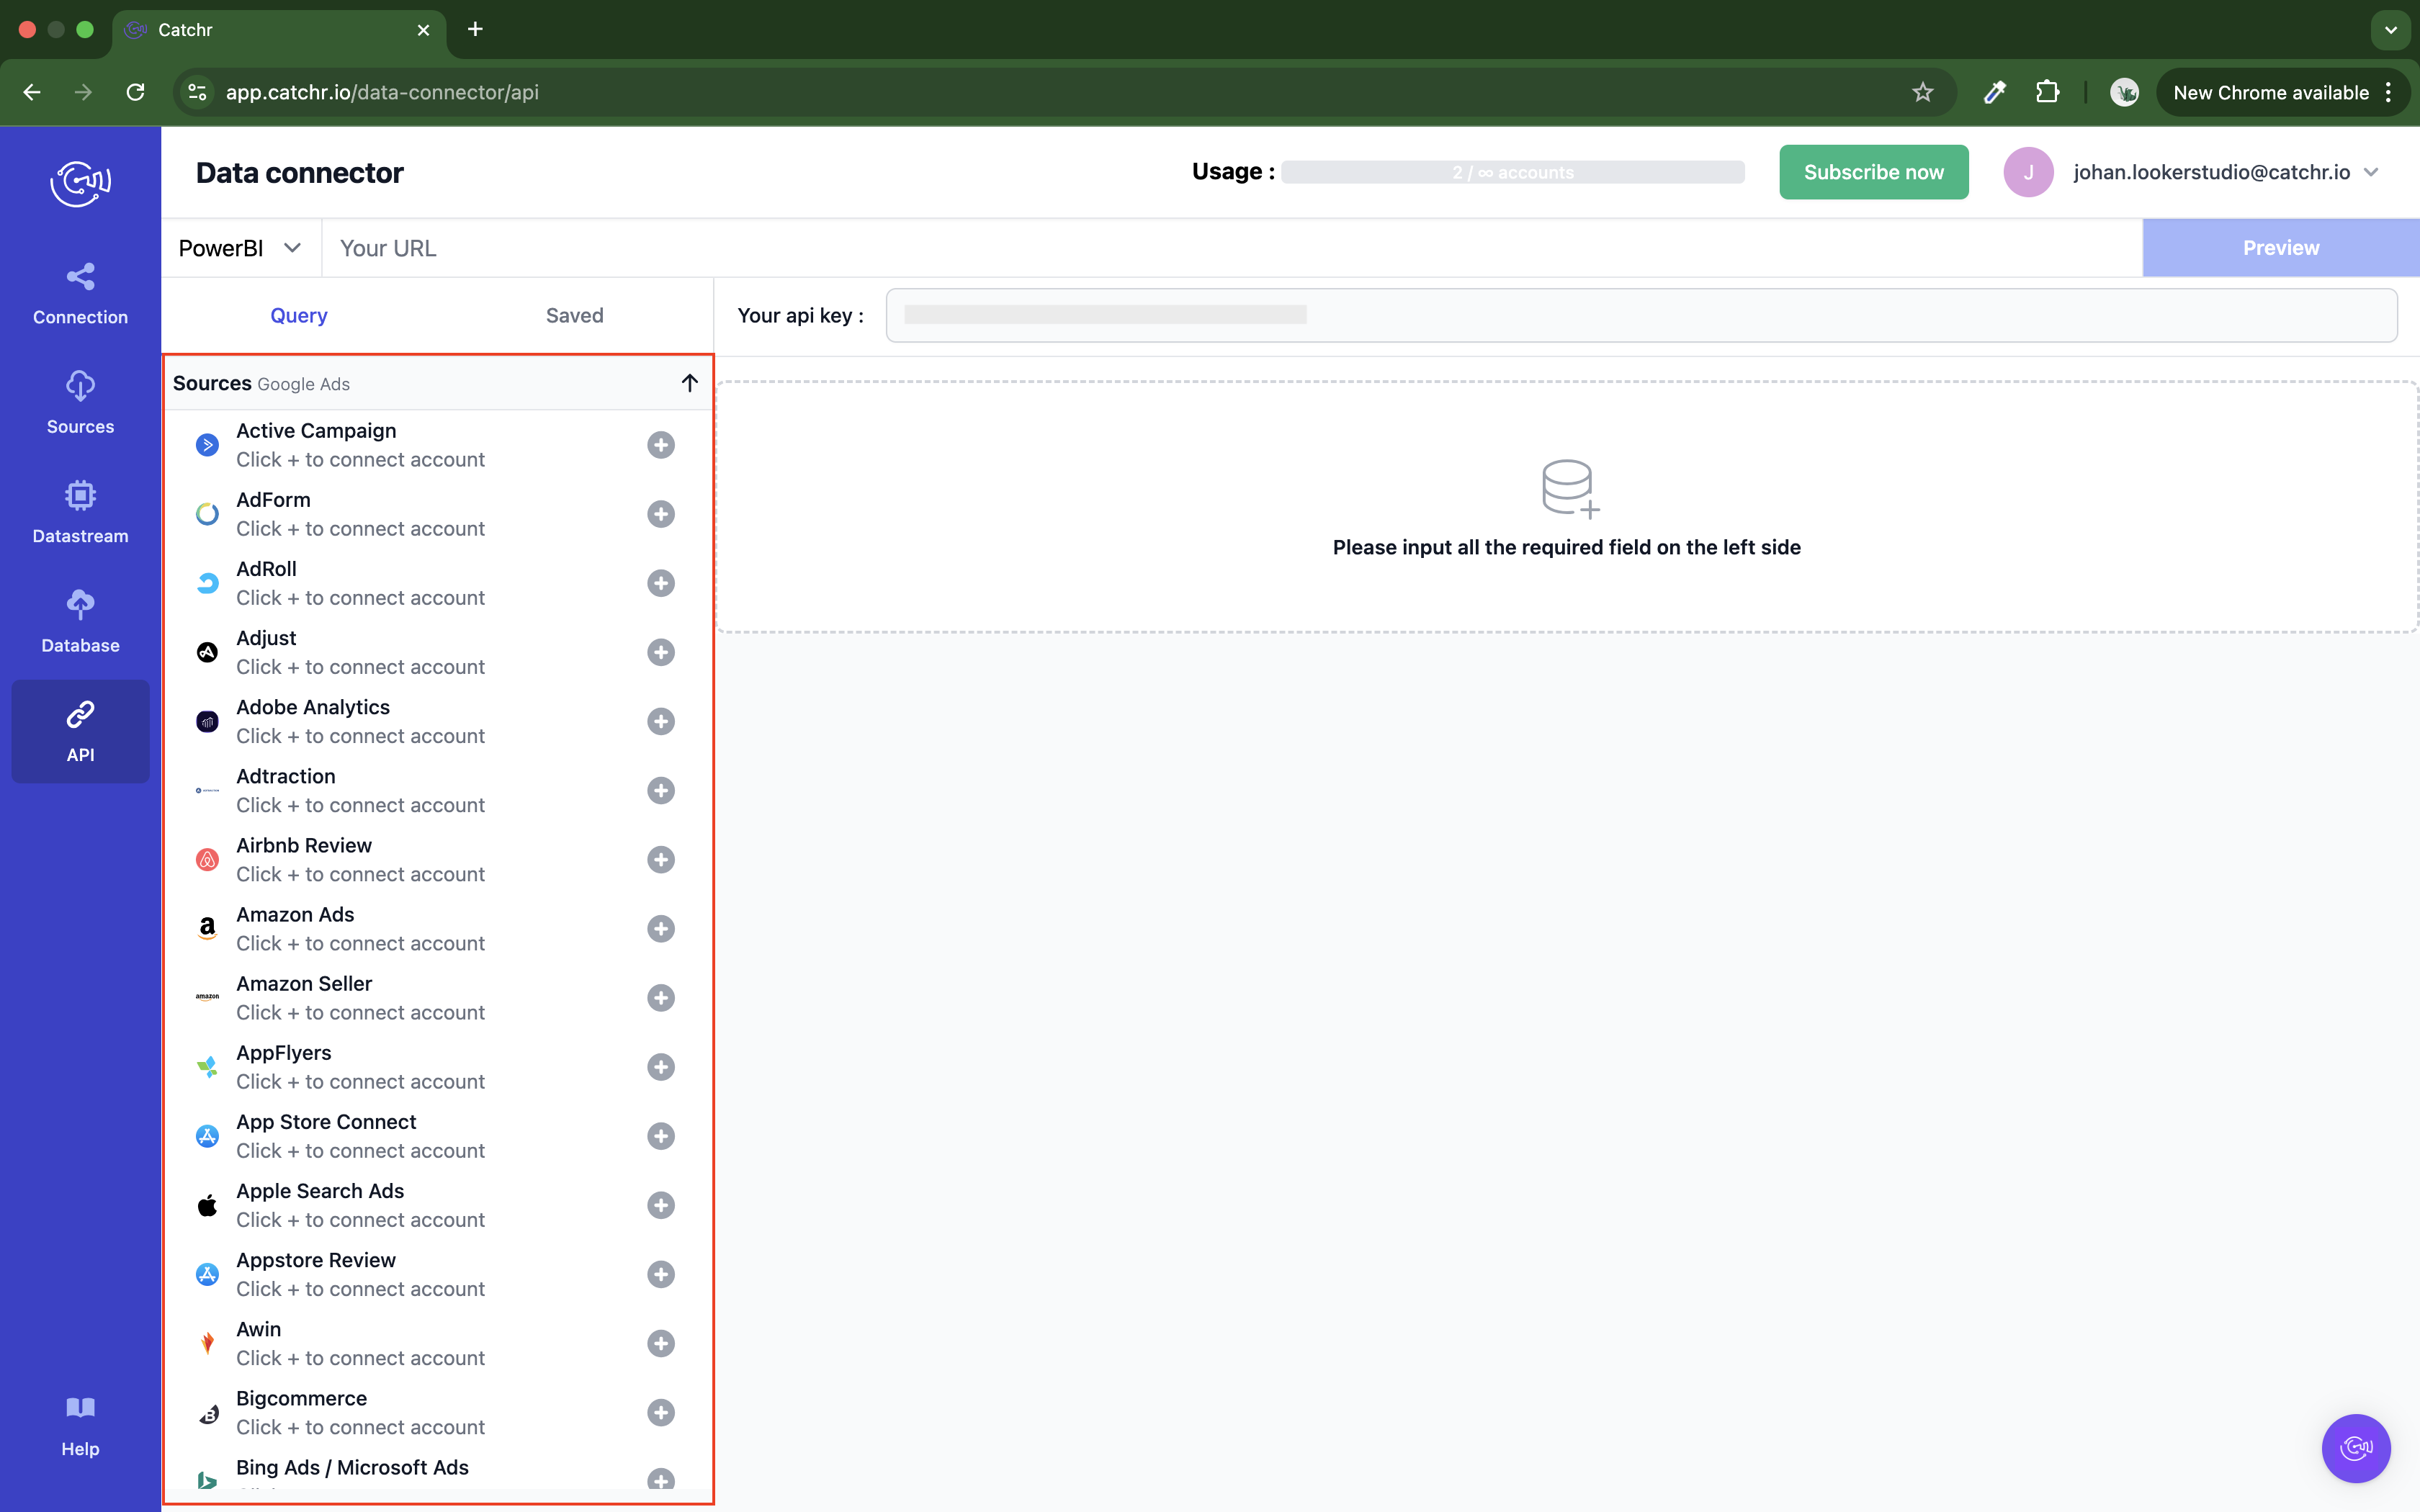The image size is (2420, 1512).
Task: Select the Bigcommerce source row
Action: [x=437, y=1412]
